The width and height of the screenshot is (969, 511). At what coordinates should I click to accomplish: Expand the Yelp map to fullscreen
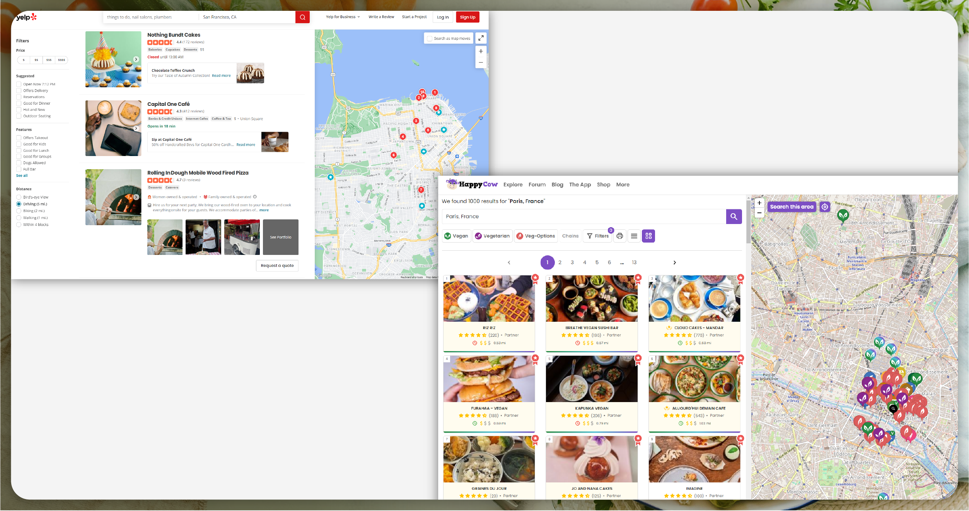point(481,38)
